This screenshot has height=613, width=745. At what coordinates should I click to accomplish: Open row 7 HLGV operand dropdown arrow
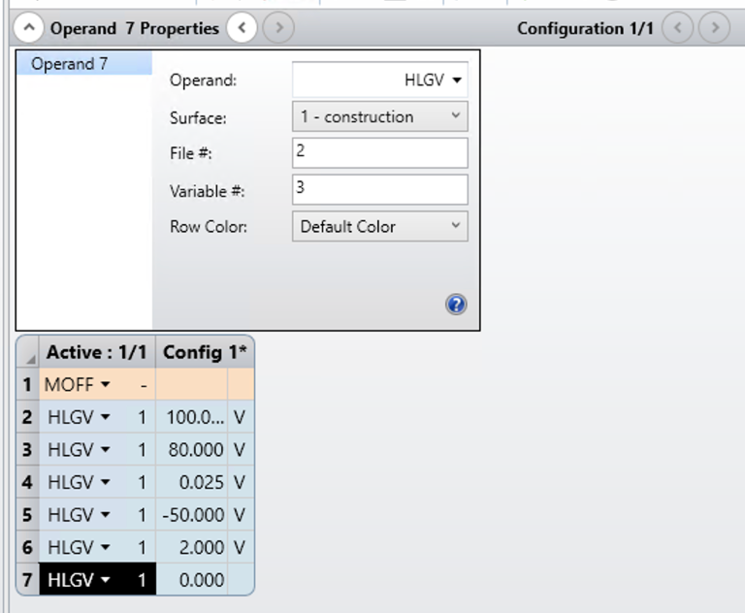pos(106,580)
